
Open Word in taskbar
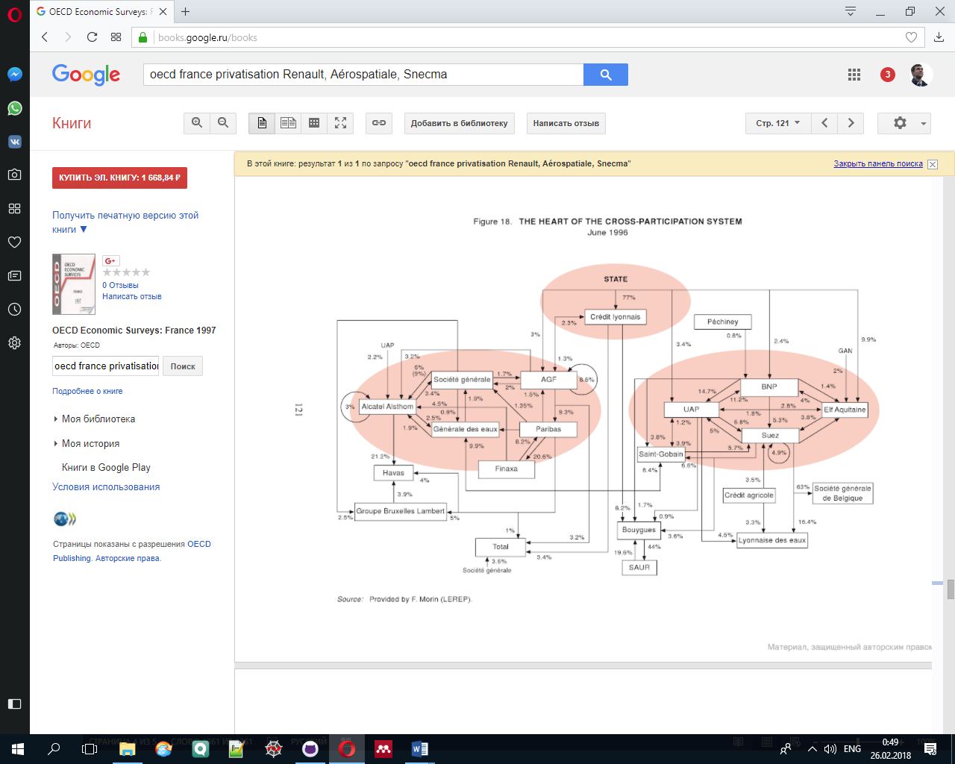point(419,749)
